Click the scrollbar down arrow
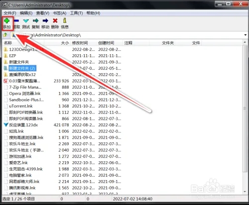249x205 pixels. (245, 192)
